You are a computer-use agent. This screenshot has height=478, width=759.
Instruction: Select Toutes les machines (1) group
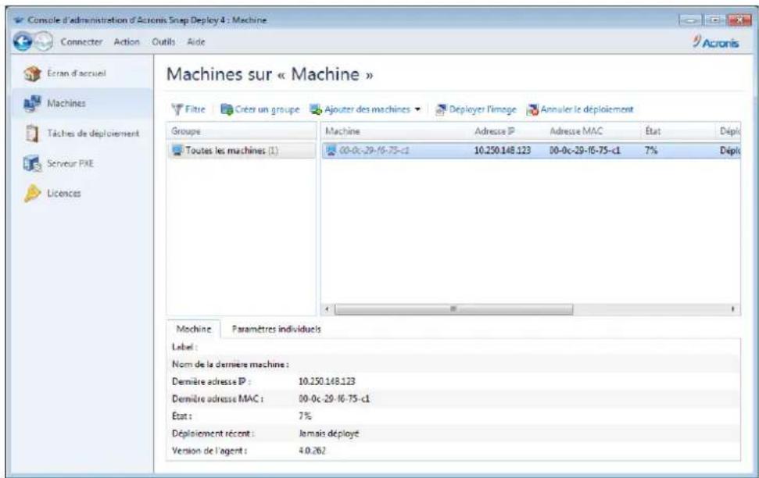pos(241,151)
